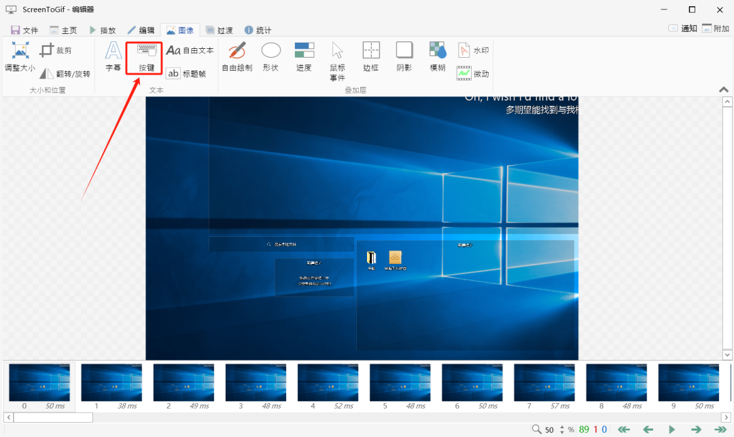Open the 模糊 obfuscate tool
Image resolution: width=734 pixels, height=437 pixels.
click(x=438, y=57)
